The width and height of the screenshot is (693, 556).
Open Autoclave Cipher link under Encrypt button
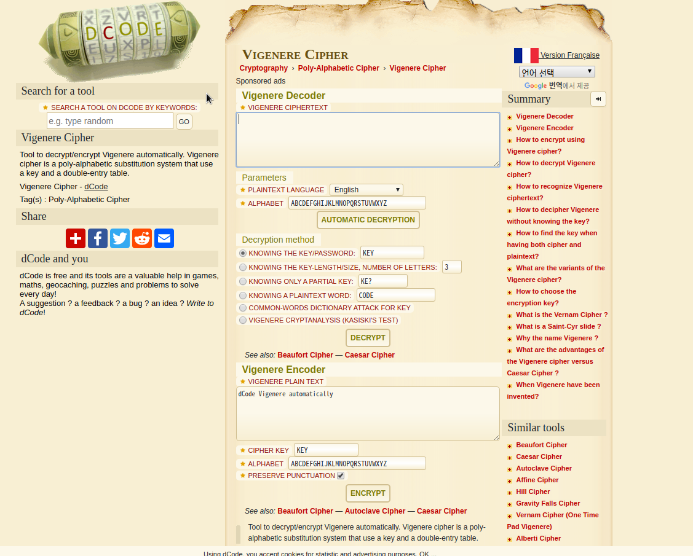(375, 511)
